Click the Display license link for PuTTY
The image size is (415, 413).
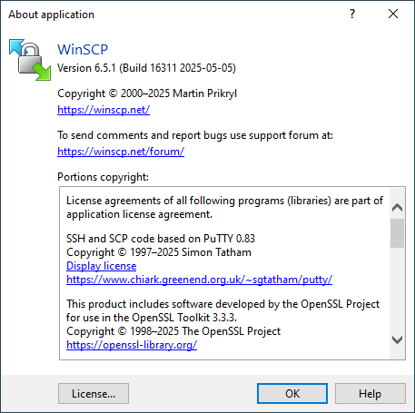click(102, 266)
